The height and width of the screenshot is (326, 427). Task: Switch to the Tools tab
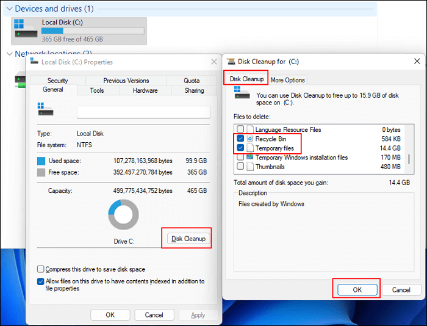coord(97,90)
